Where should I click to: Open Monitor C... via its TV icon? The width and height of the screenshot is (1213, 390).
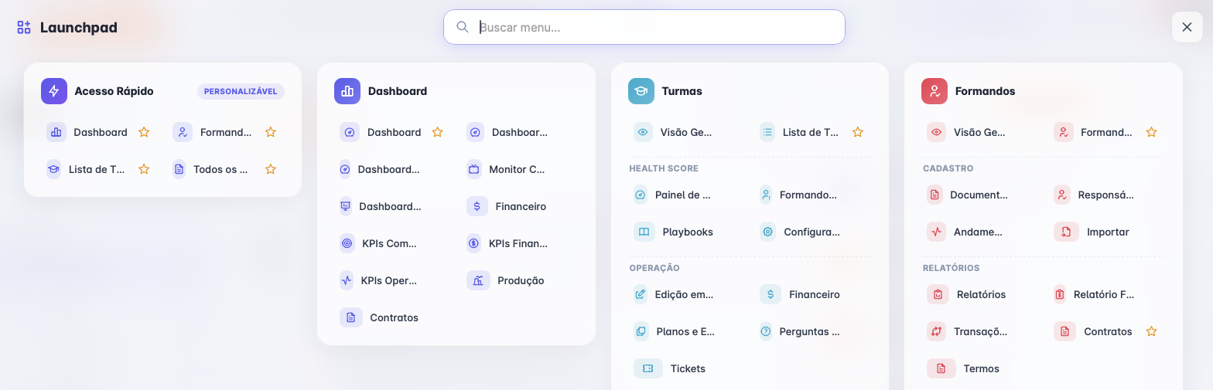click(x=474, y=169)
